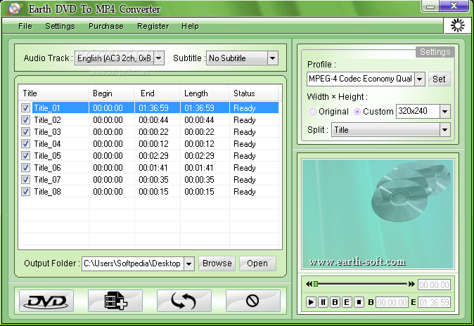Select the Original size radio button
Screen dimensions: 474x326
313,112
